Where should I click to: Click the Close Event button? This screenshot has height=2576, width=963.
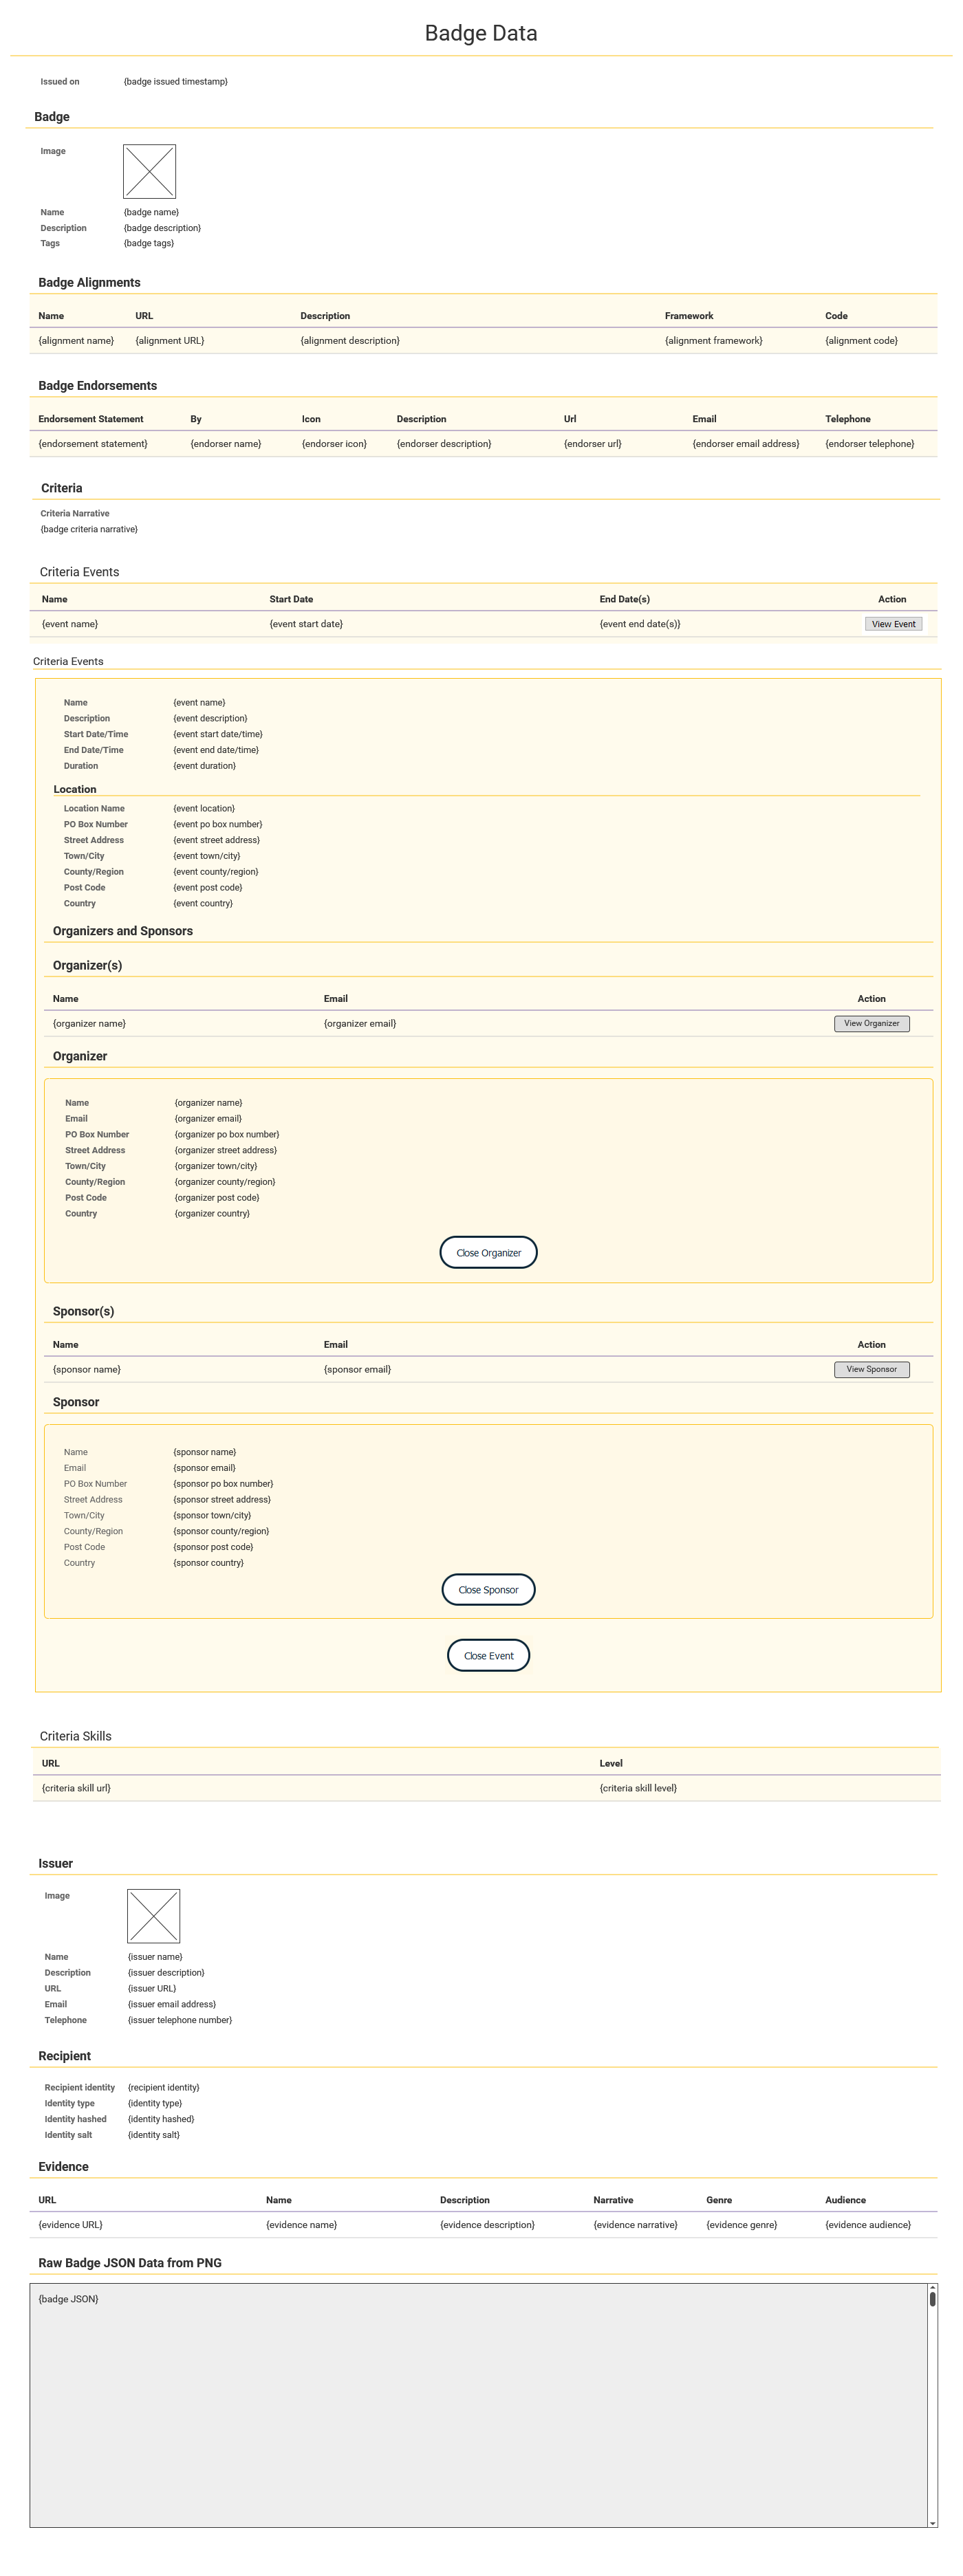488,1656
